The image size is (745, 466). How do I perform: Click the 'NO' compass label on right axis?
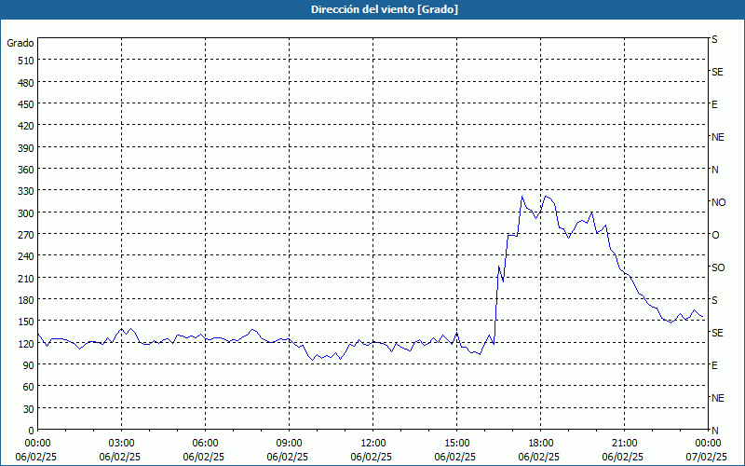pos(718,202)
